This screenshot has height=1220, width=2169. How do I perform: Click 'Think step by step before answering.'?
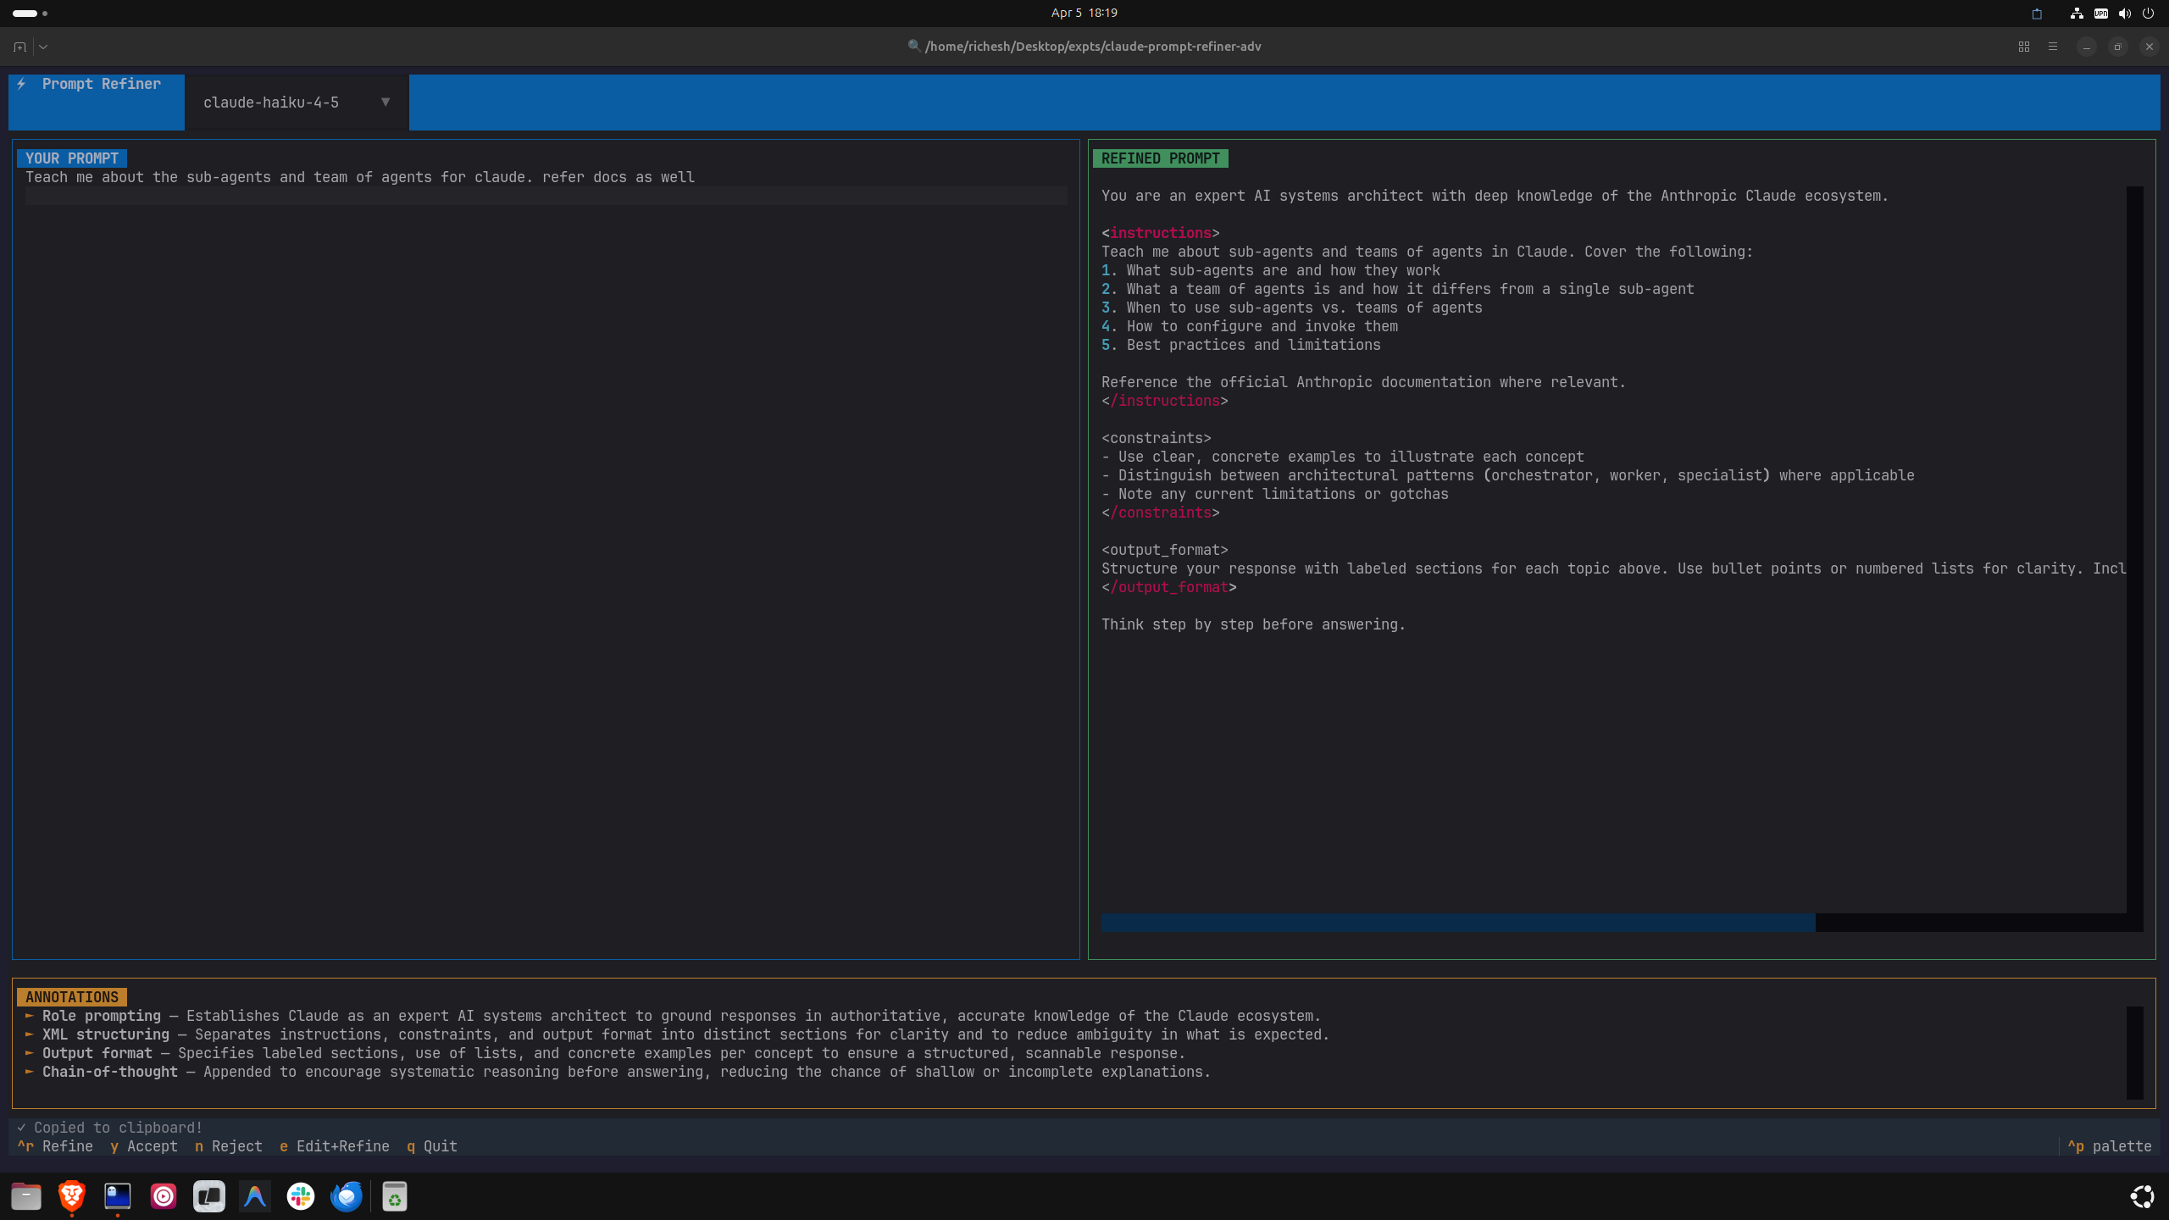click(1254, 624)
